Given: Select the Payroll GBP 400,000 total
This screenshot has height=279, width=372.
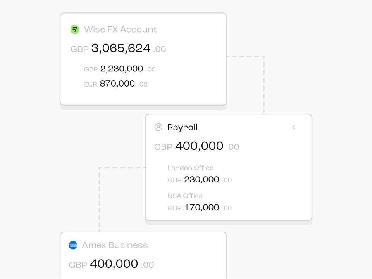Looking at the screenshot, I should (x=197, y=146).
